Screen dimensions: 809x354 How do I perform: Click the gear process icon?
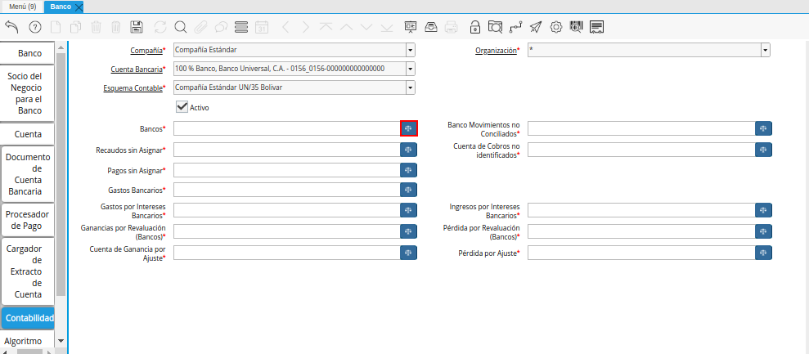coord(556,27)
